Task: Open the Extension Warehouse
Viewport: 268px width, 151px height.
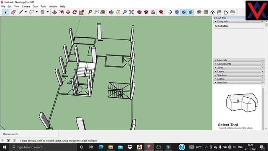Action: tap(146, 12)
